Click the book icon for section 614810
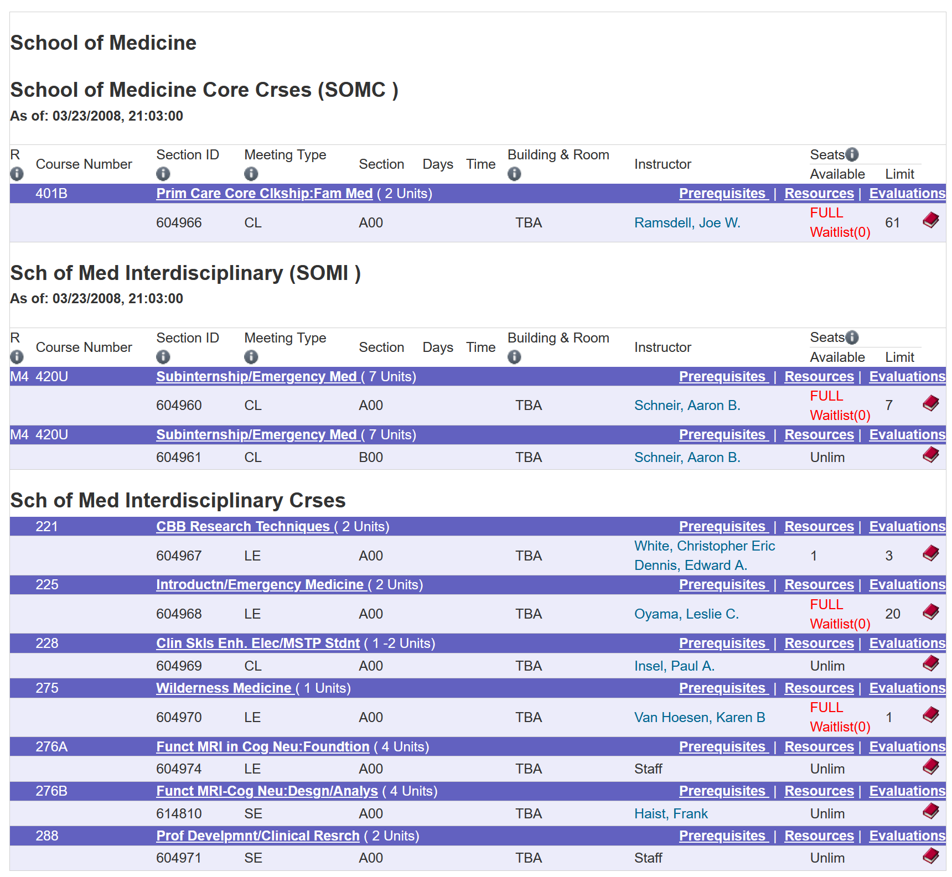This screenshot has width=952, height=877. (x=930, y=811)
